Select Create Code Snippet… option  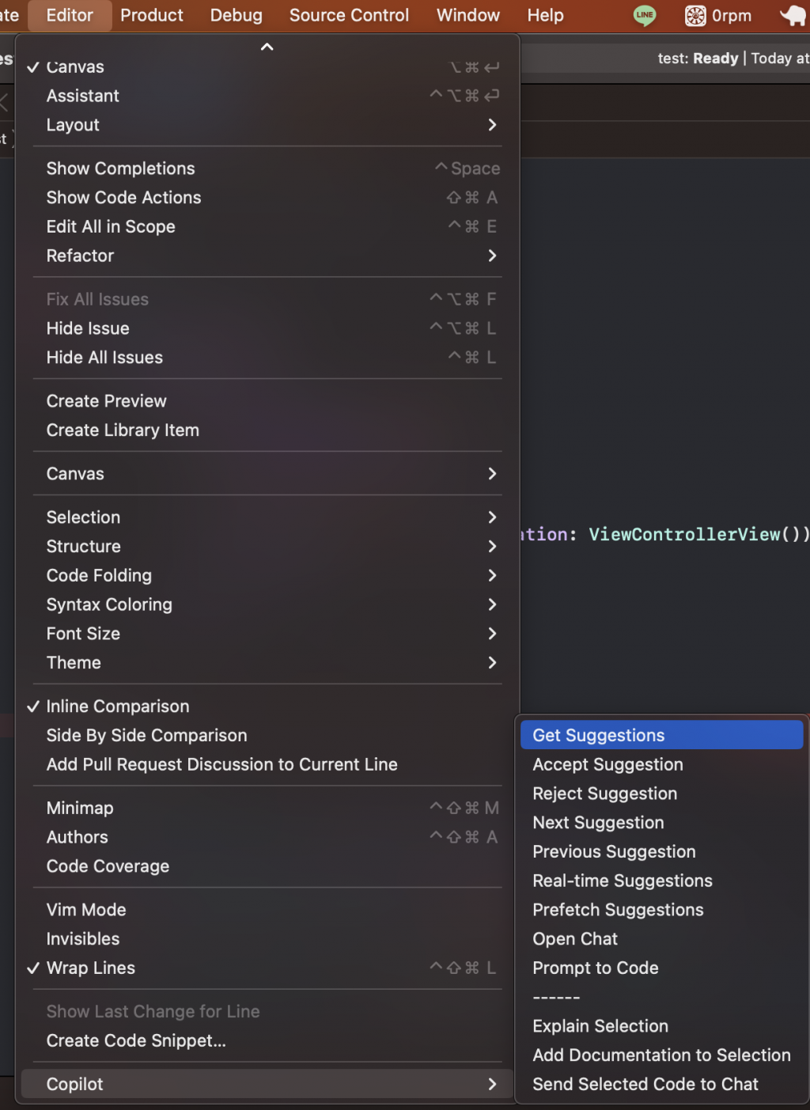[x=136, y=1041]
